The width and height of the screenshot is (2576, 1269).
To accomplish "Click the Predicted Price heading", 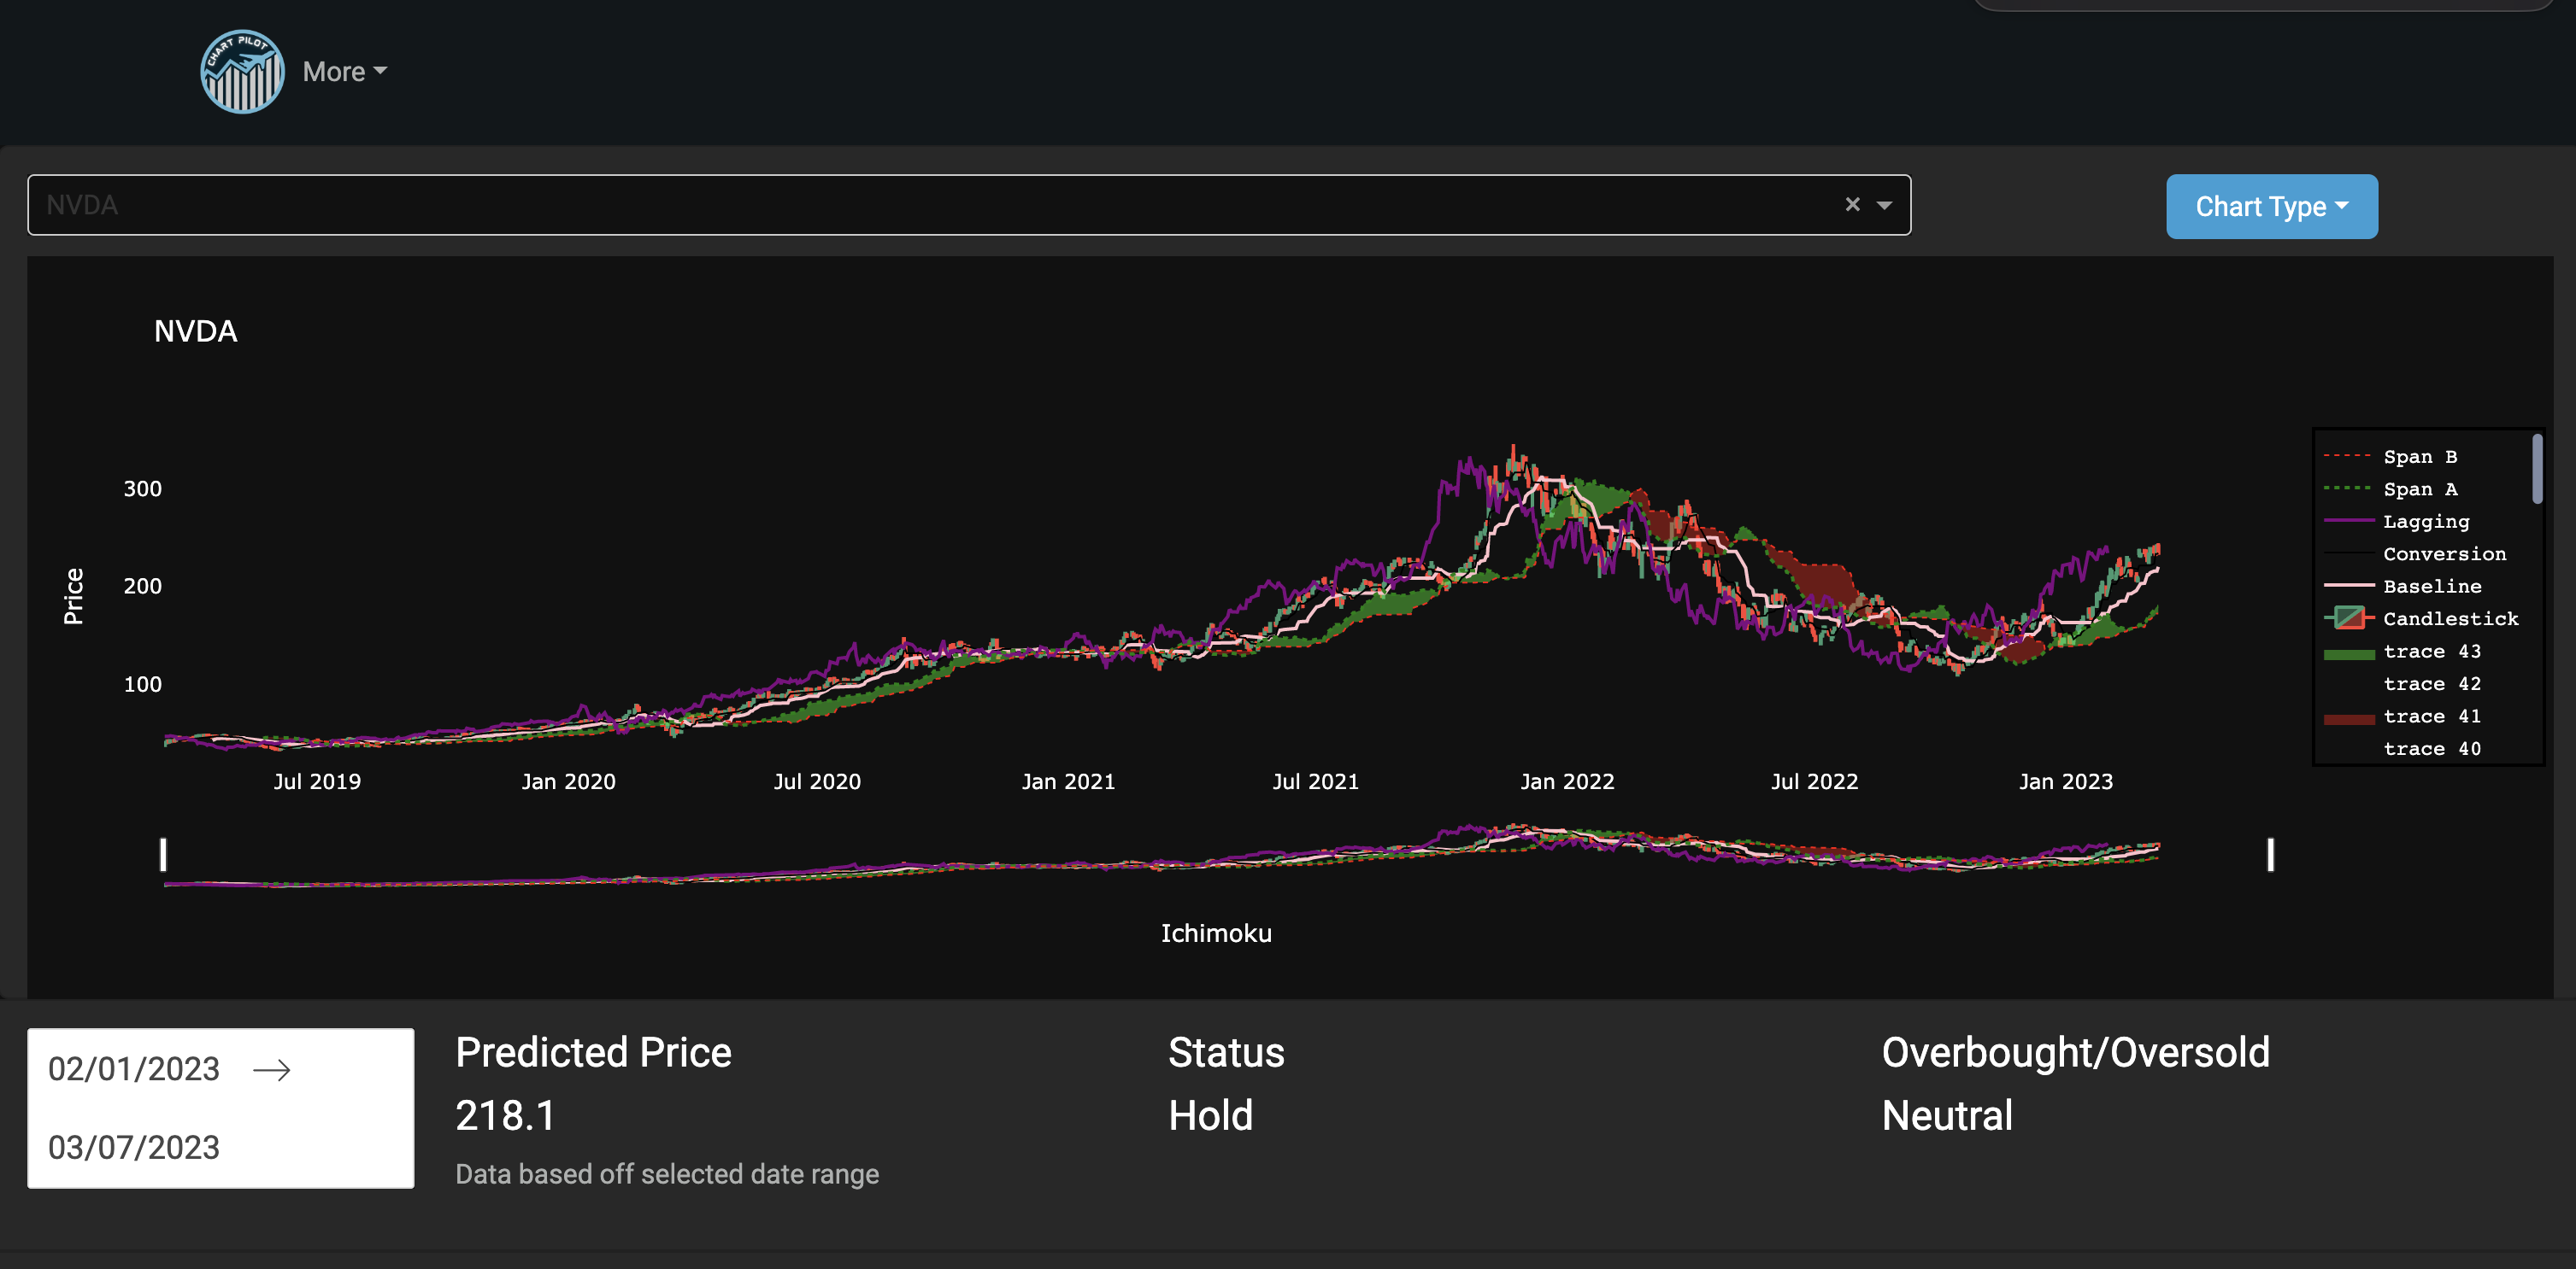I will 593,1052.
